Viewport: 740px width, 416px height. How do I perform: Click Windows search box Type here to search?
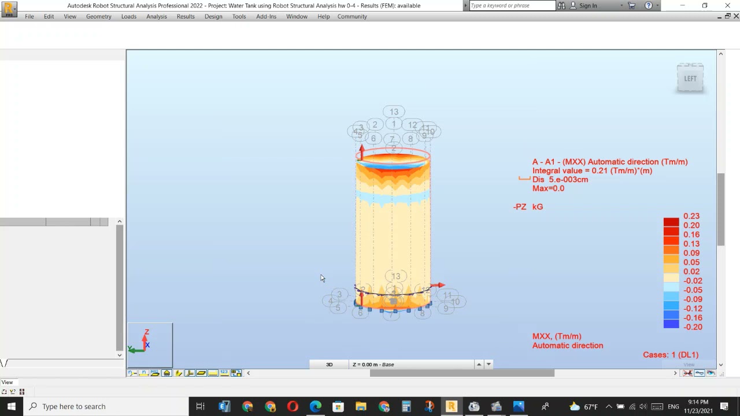click(107, 406)
